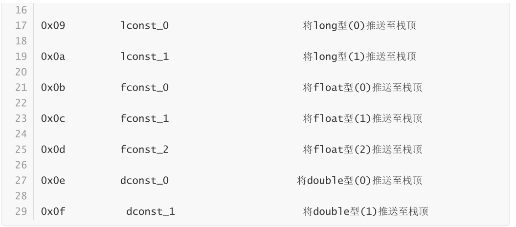Image resolution: width=516 pixels, height=227 pixels.
Task: Click line number 17 in gutter
Action: point(21,25)
